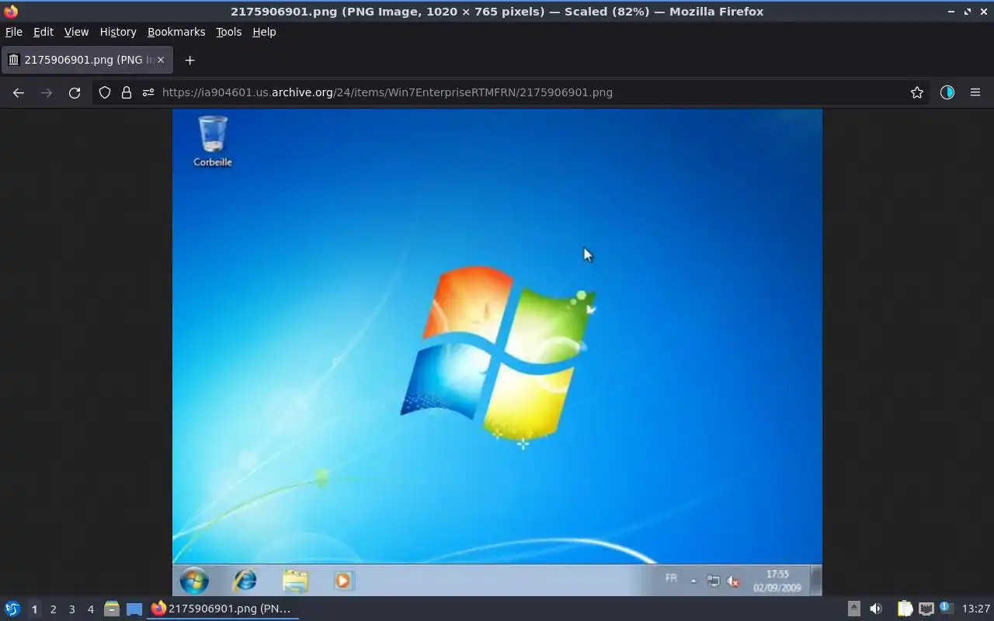Screen dimensions: 994x621
Task: Click the update notifier tray icon
Action: (x=946, y=609)
